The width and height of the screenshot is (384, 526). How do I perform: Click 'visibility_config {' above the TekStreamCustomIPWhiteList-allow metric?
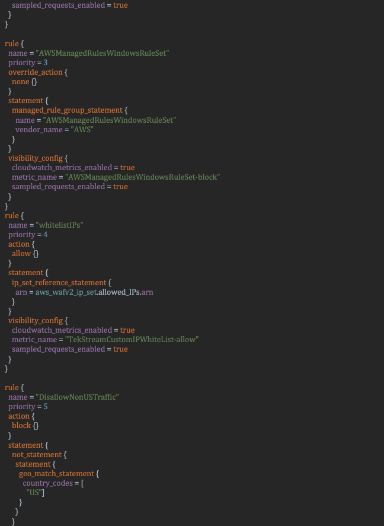(x=38, y=321)
